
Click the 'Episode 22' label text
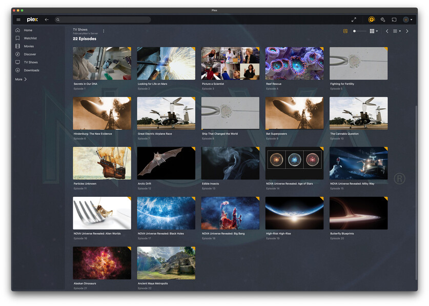145,288
